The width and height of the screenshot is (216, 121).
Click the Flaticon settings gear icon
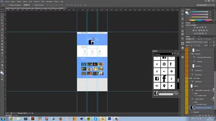[178, 54]
